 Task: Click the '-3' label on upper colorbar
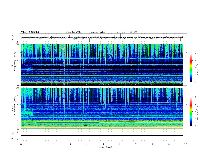pos(194,53)
